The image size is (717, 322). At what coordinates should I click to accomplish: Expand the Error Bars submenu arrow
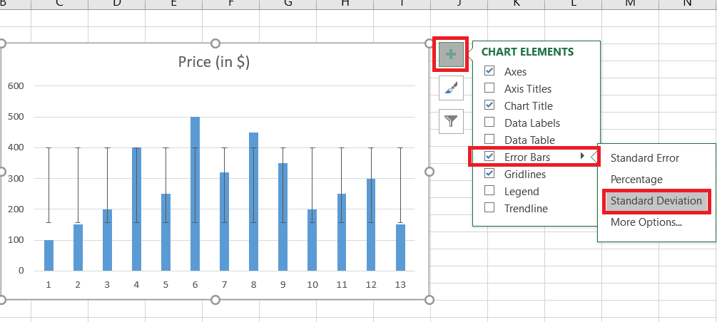pyautogui.click(x=582, y=156)
